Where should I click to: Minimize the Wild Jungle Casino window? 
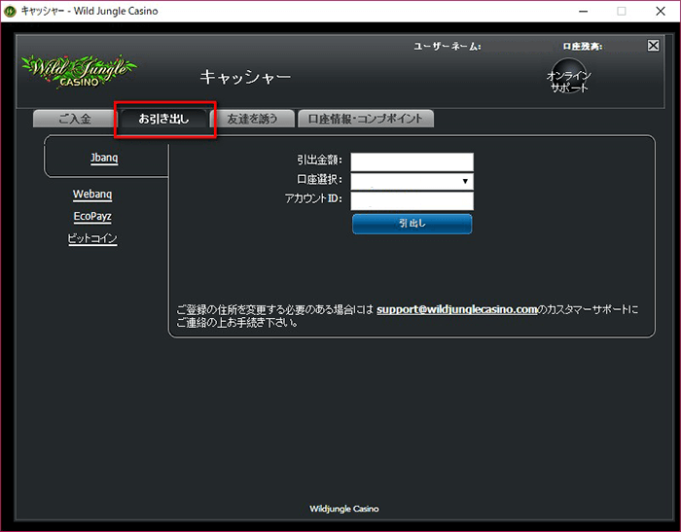click(x=584, y=12)
